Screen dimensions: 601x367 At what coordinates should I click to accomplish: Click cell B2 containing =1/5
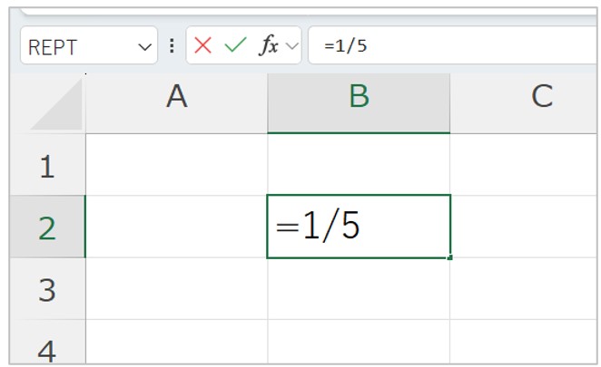359,227
